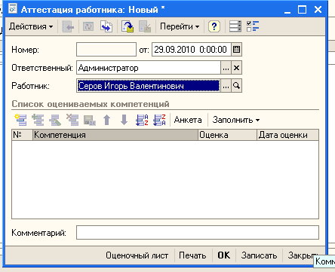Viewport: 335px width, 272px height.
Task: Click the Компетенция column header
Action: 115,135
